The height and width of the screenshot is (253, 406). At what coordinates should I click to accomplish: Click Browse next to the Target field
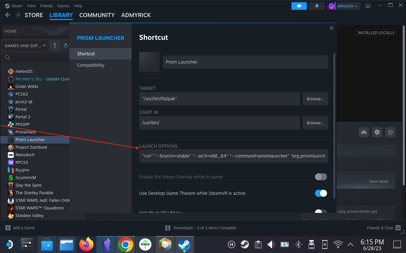[x=315, y=99]
